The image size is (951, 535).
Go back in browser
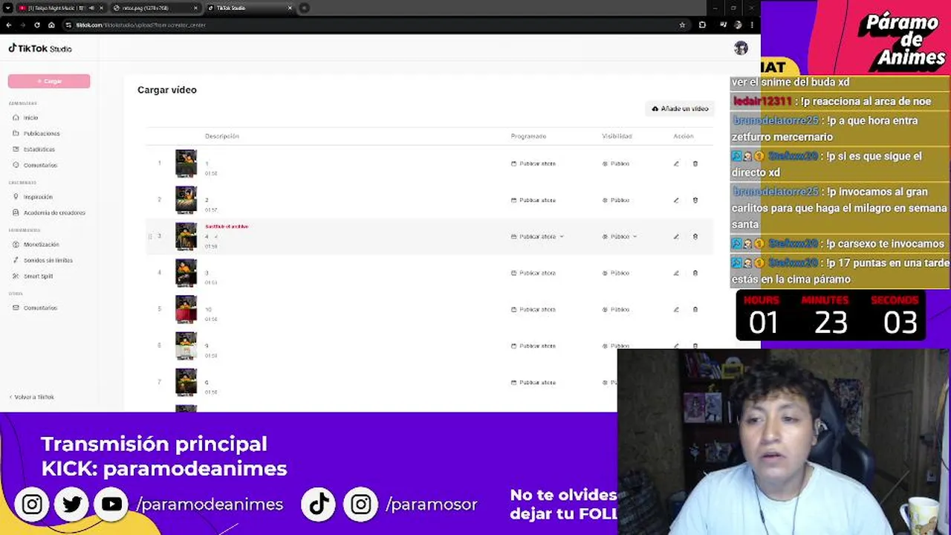coord(9,25)
